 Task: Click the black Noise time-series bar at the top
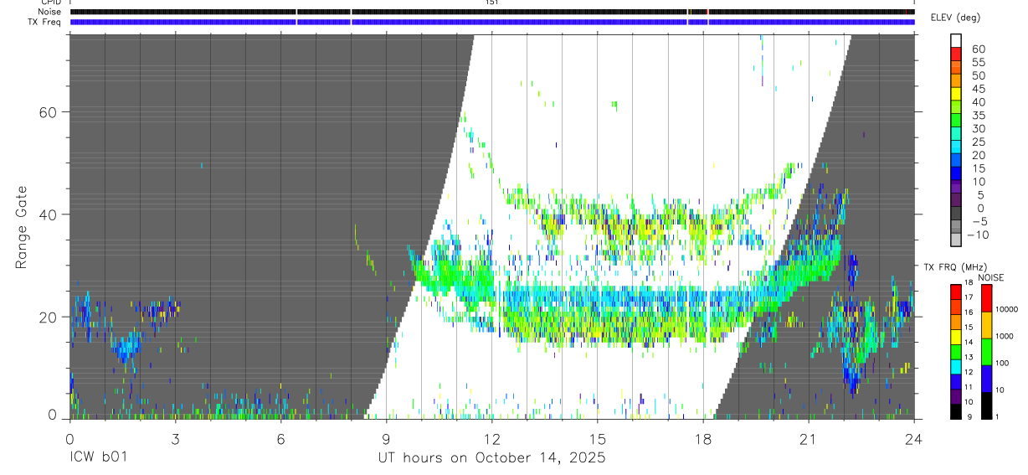492,12
